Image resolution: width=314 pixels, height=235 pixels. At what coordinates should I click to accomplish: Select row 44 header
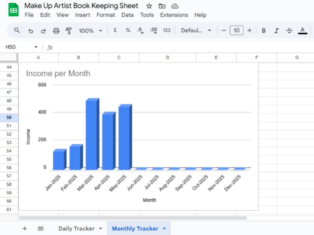click(9, 67)
